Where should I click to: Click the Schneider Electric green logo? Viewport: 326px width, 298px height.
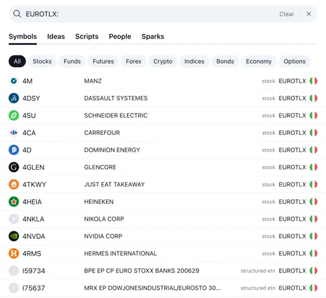tap(14, 115)
